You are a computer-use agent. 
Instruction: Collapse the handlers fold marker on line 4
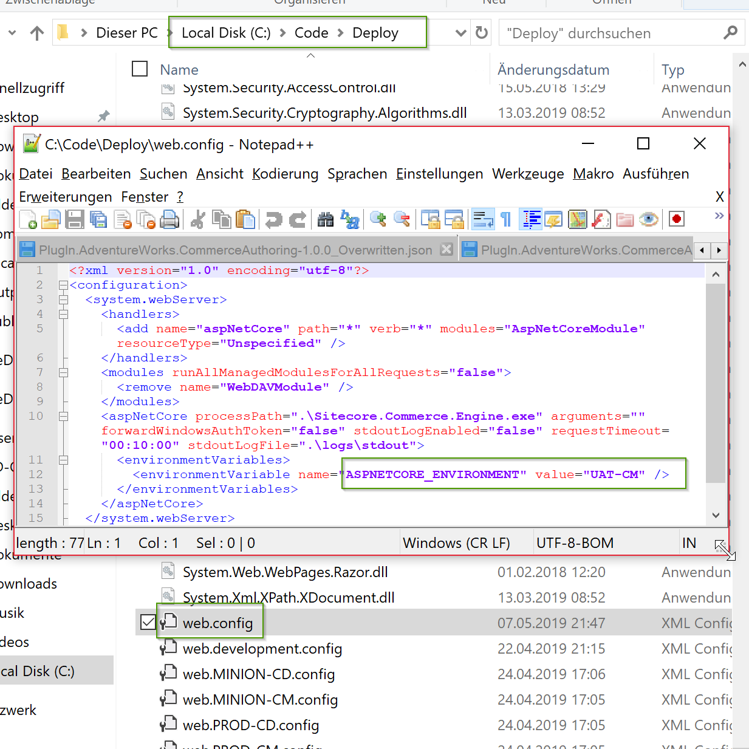[x=63, y=314]
